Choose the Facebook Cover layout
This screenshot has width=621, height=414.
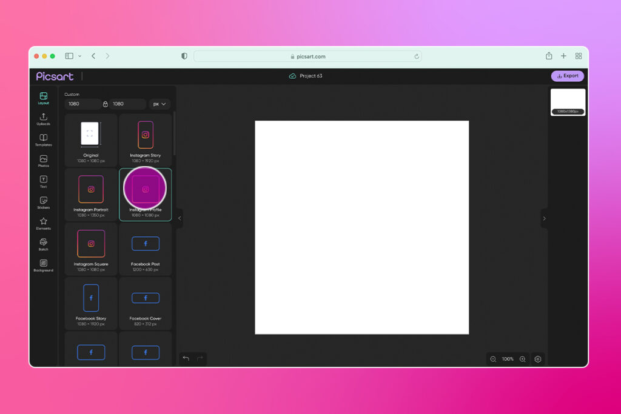[145, 303]
